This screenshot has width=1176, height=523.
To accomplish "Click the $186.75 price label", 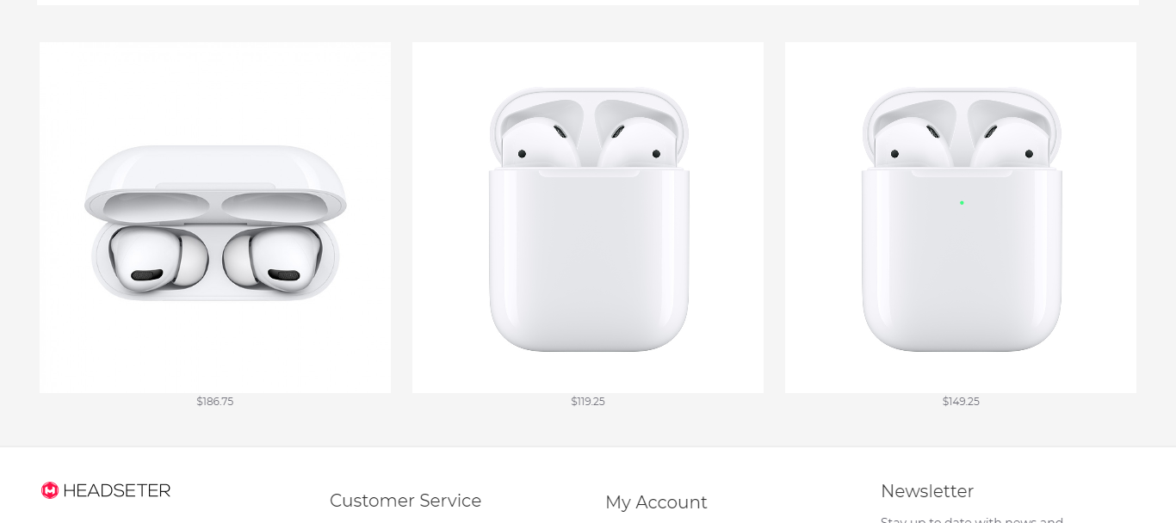I will 215,402.
